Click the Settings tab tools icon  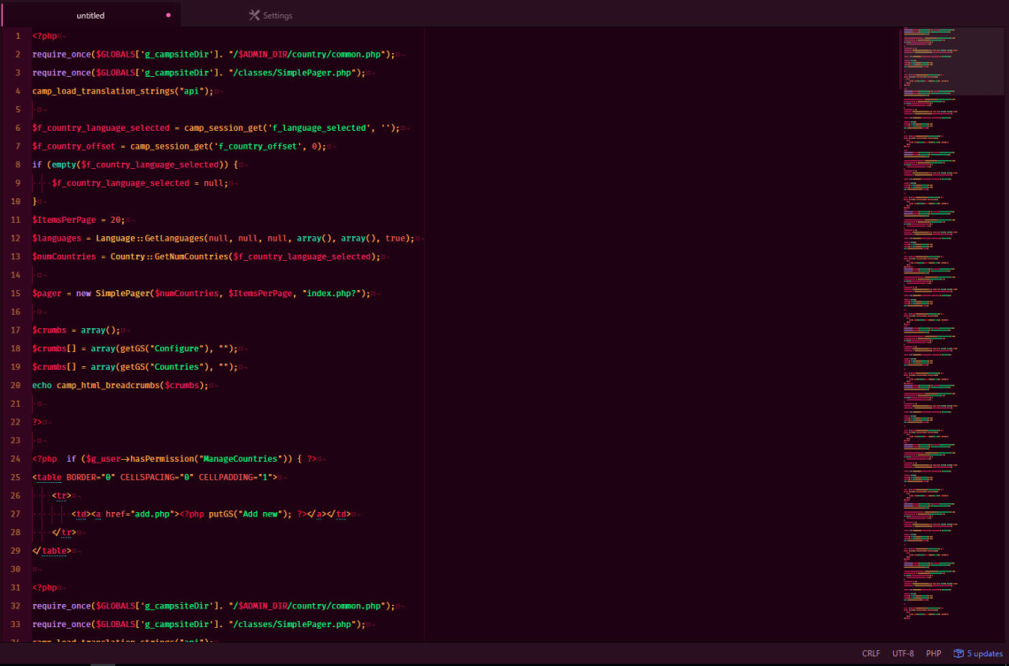click(254, 15)
